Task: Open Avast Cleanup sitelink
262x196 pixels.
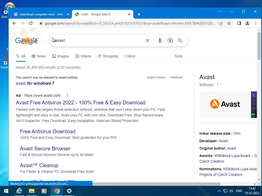Action: (x=39, y=165)
